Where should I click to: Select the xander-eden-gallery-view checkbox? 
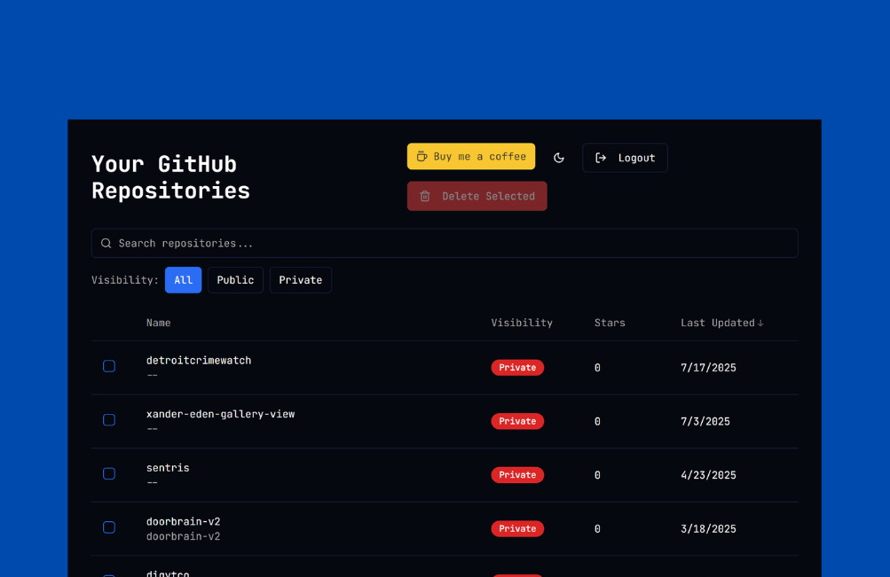tap(108, 420)
